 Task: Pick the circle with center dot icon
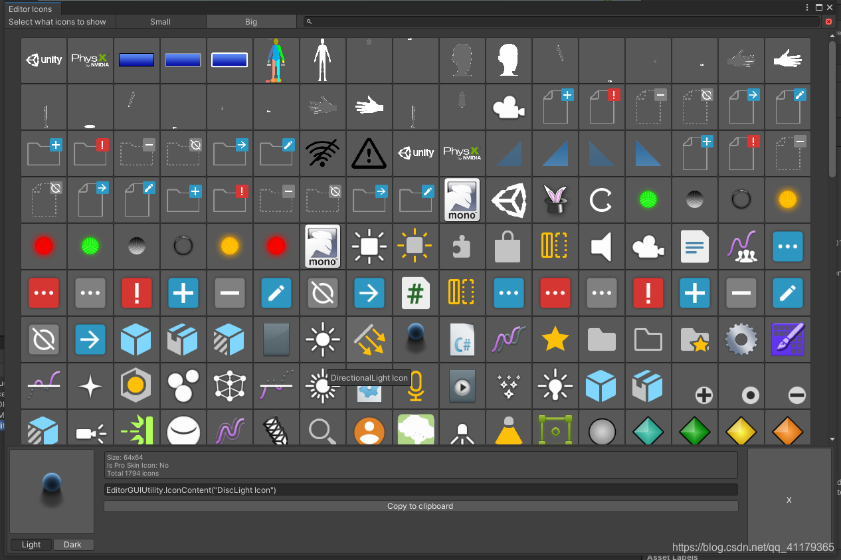tap(750, 396)
